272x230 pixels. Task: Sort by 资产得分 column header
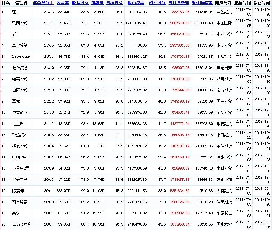[x=157, y=3]
